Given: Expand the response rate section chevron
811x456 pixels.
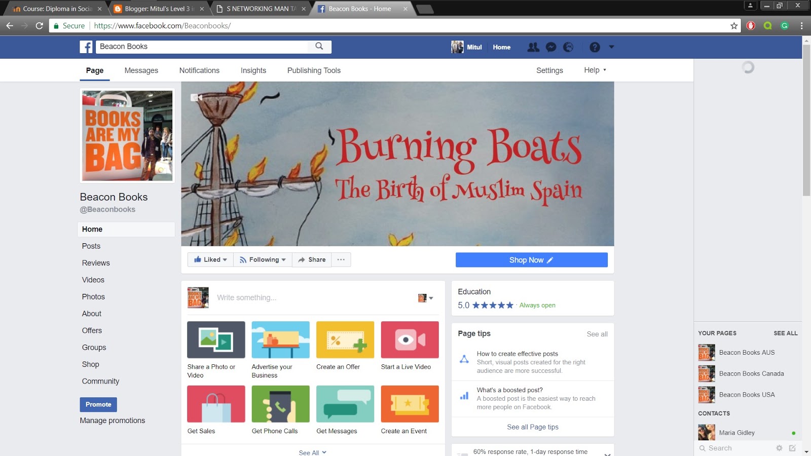Looking at the screenshot, I should pyautogui.click(x=607, y=454).
